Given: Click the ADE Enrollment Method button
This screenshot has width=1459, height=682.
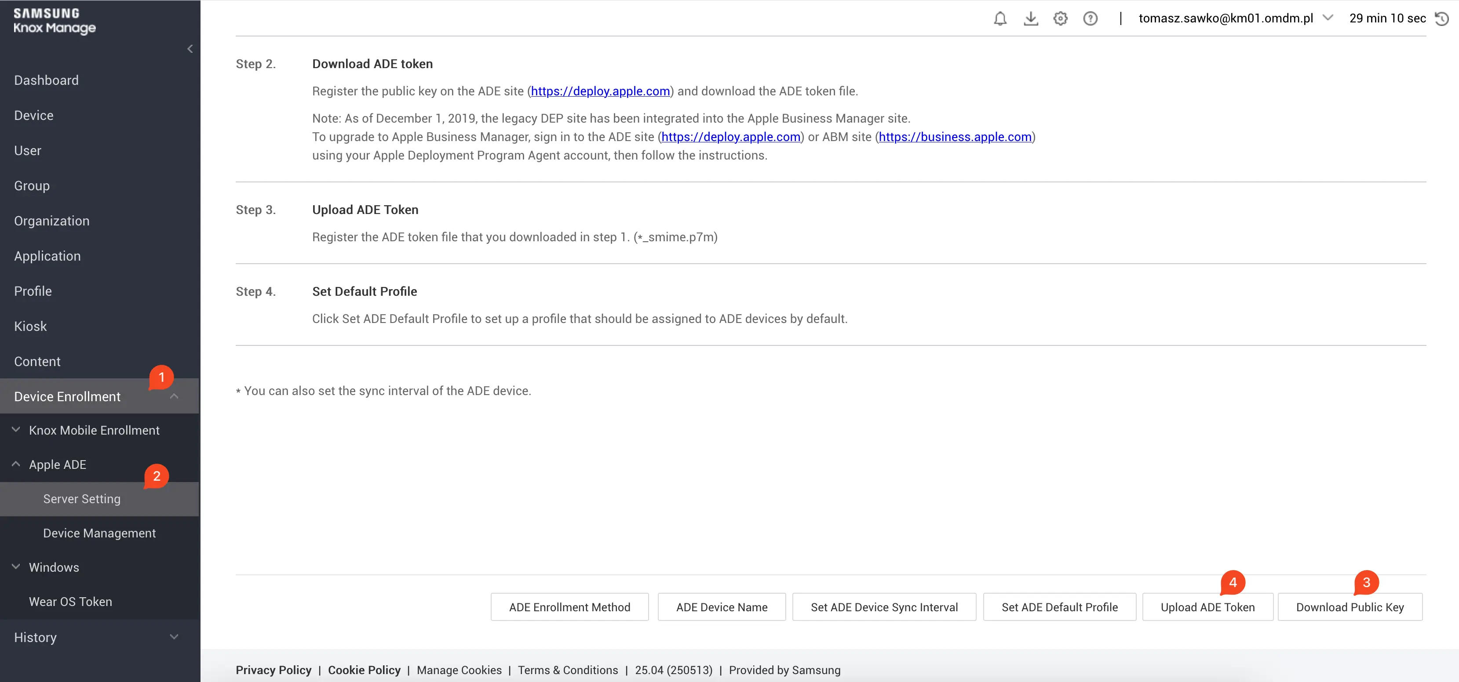Looking at the screenshot, I should [569, 607].
